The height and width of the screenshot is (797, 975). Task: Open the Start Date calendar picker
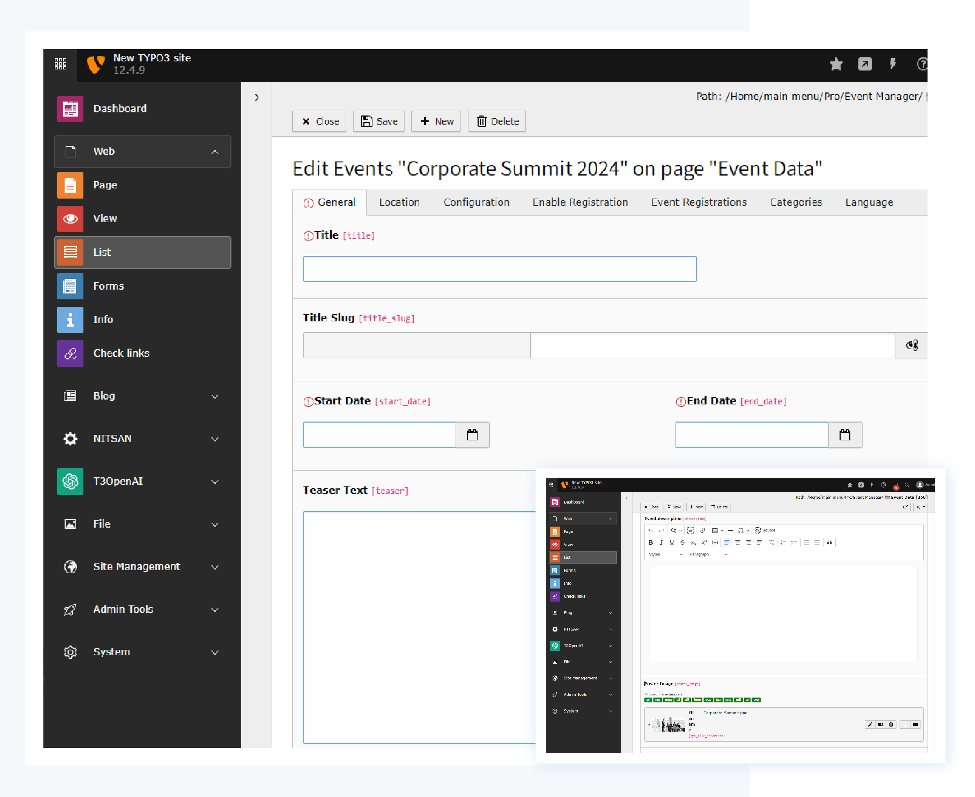tap(472, 435)
